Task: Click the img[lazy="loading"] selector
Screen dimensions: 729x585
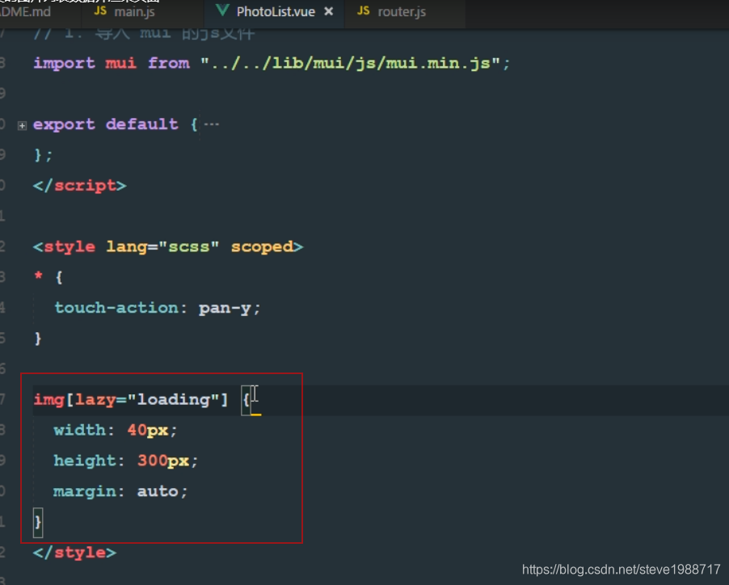Action: point(131,400)
